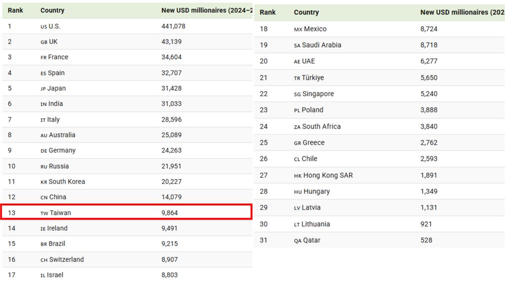
Task: Click Israel in the left table
Action: point(55,275)
